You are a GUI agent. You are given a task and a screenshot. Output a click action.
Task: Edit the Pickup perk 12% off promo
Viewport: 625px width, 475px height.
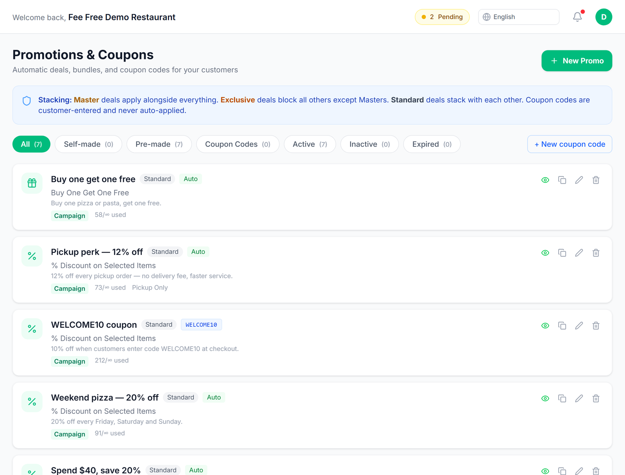pos(579,253)
